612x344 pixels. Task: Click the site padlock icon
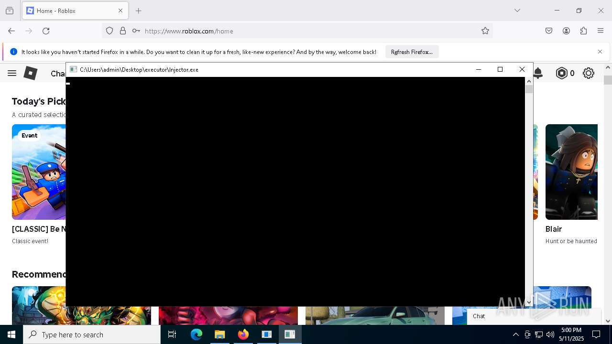[x=123, y=31]
